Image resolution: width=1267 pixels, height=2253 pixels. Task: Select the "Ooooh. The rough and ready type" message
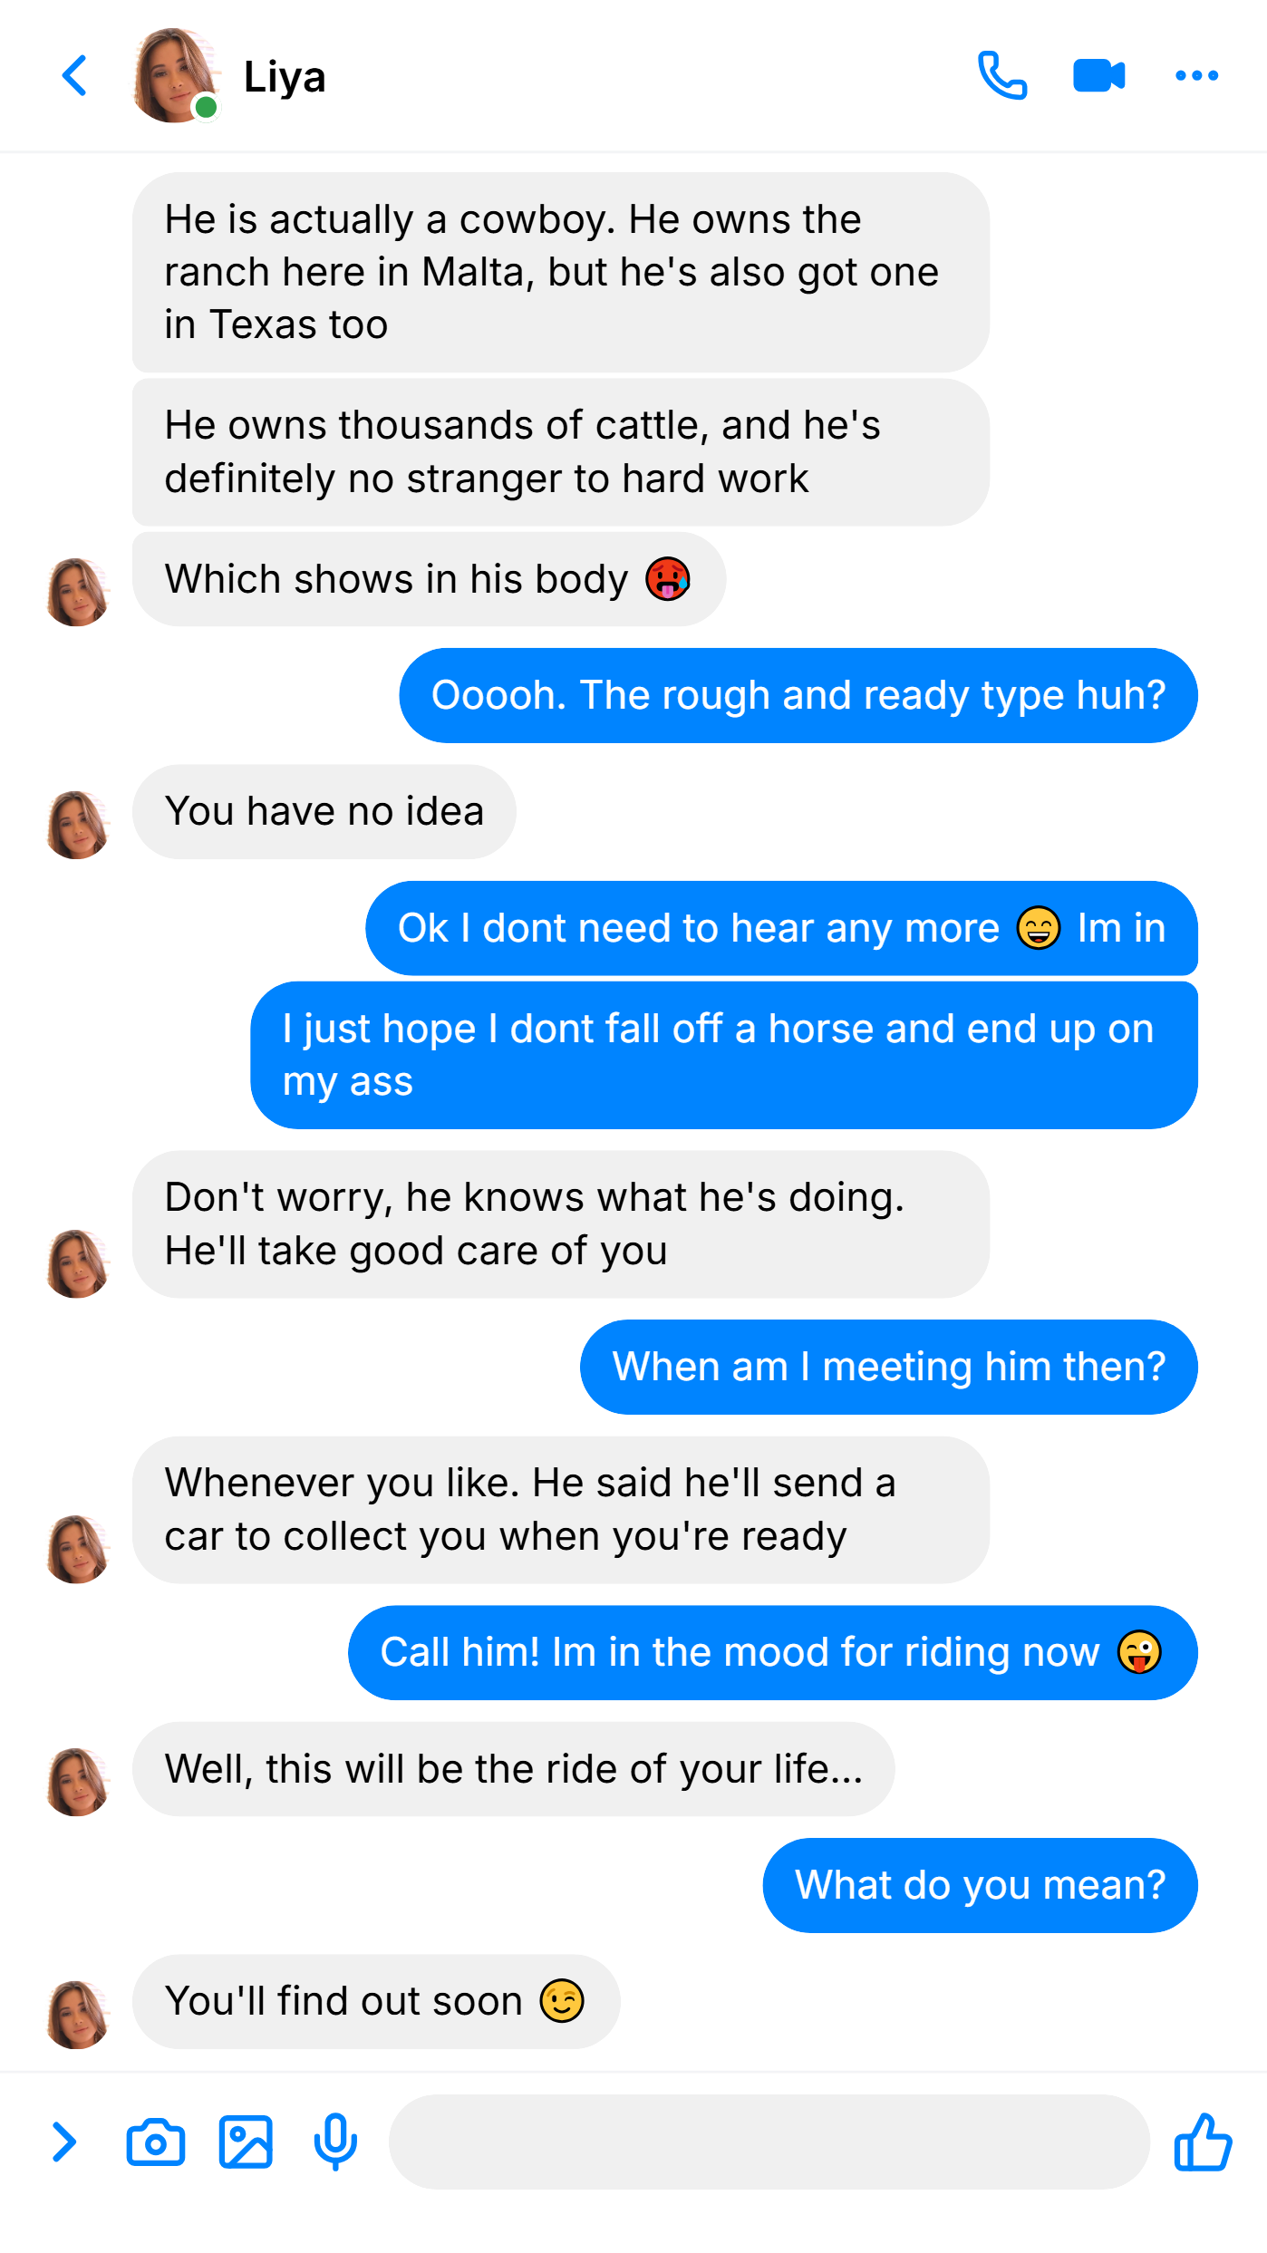coord(798,695)
